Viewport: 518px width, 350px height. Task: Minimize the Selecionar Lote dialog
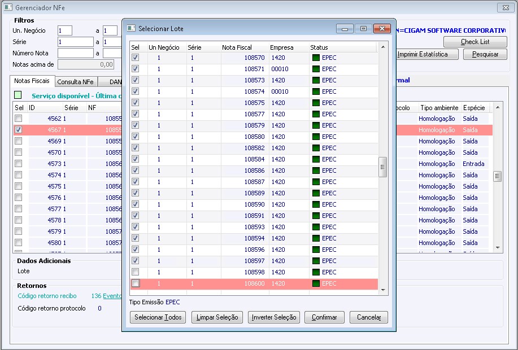345,28
